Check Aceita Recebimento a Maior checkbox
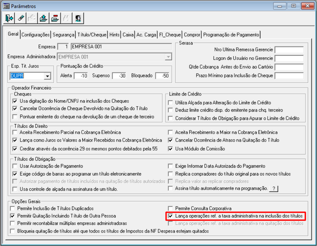 (171, 132)
